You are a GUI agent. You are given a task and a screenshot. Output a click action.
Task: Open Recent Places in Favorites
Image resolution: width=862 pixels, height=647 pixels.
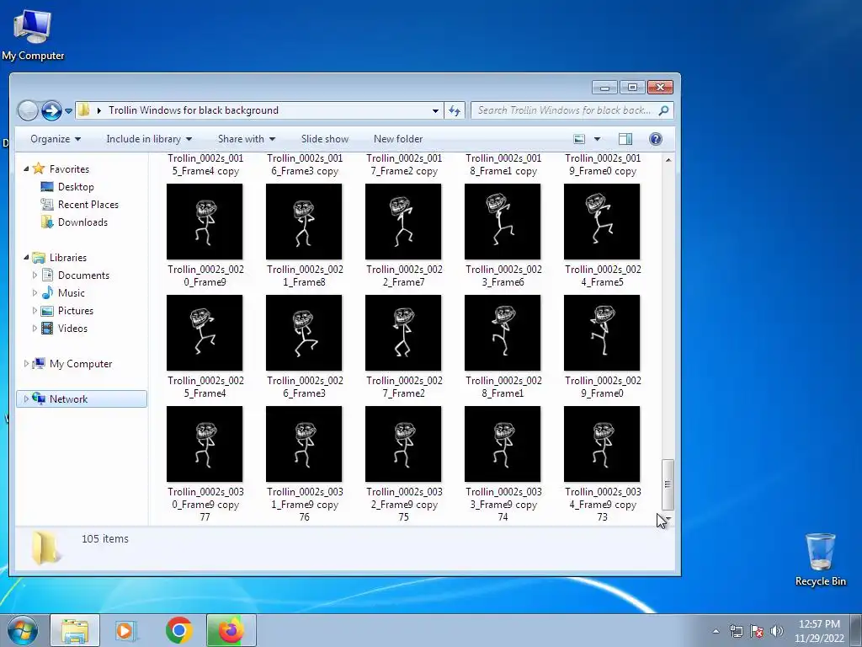click(x=88, y=205)
